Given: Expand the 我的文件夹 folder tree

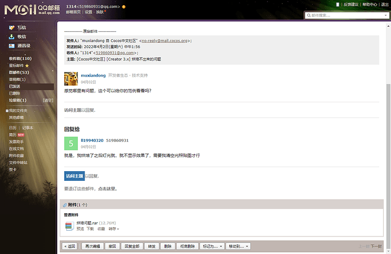Looking at the screenshot, I should [7, 111].
